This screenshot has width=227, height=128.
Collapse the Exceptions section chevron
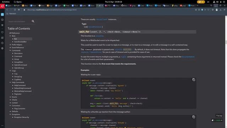pyautogui.click(x=10, y=114)
